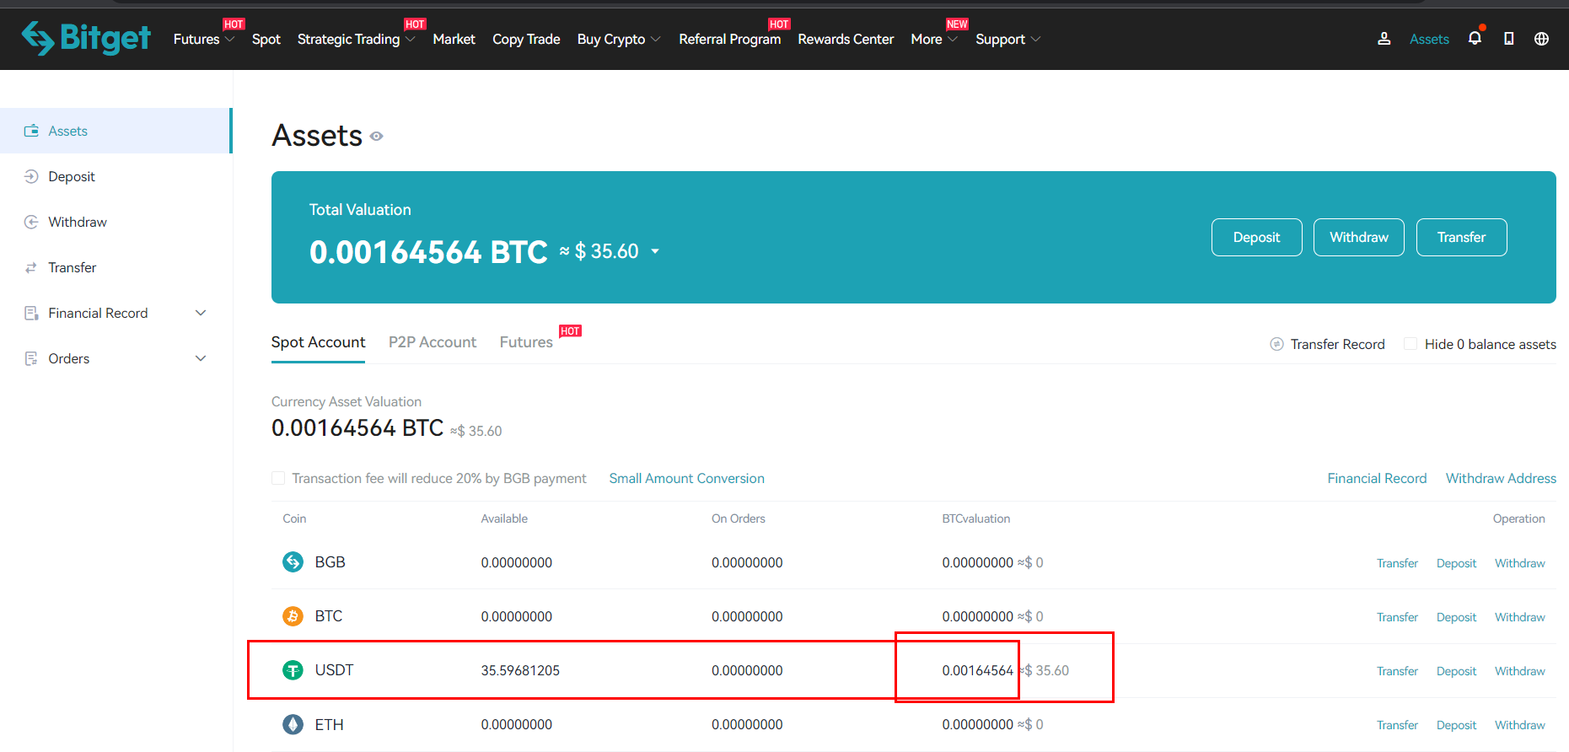Open the user profile icon
Screen dimensions: 1569x752
tap(1384, 39)
